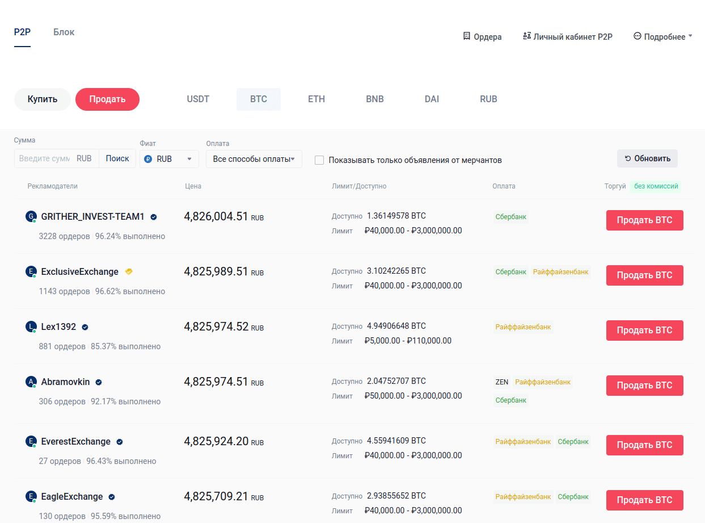Select Продать (Sell) mode

107,99
